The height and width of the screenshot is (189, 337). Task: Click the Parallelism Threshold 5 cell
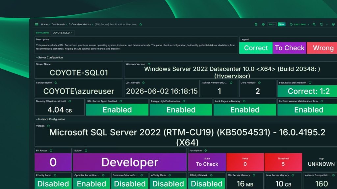pyautogui.click(x=283, y=162)
